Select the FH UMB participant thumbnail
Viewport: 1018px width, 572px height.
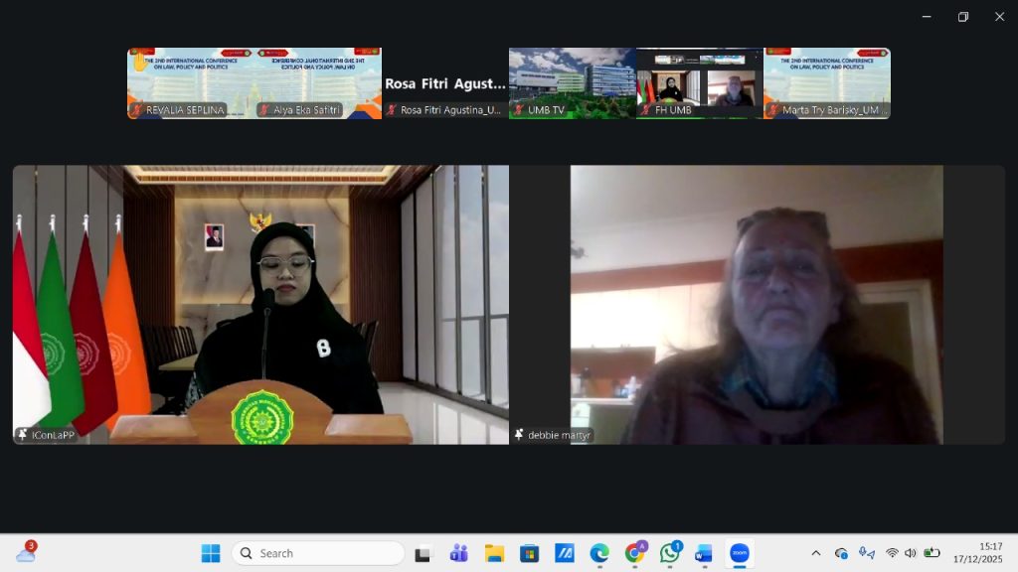coord(700,83)
